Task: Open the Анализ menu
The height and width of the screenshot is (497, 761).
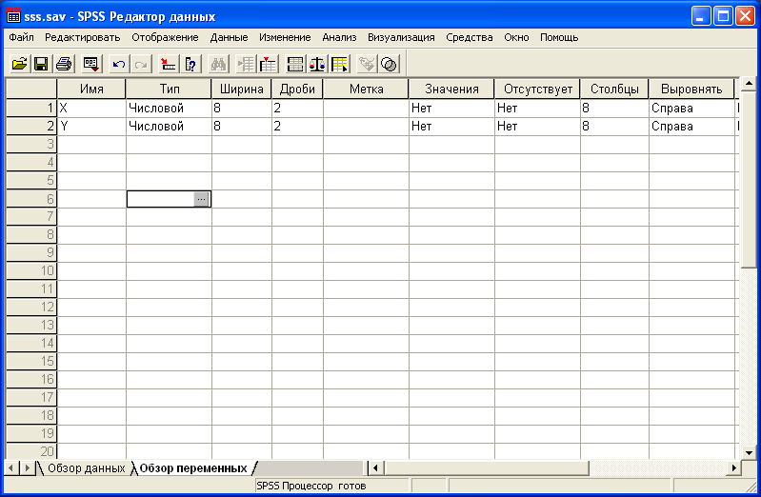Action: (339, 37)
